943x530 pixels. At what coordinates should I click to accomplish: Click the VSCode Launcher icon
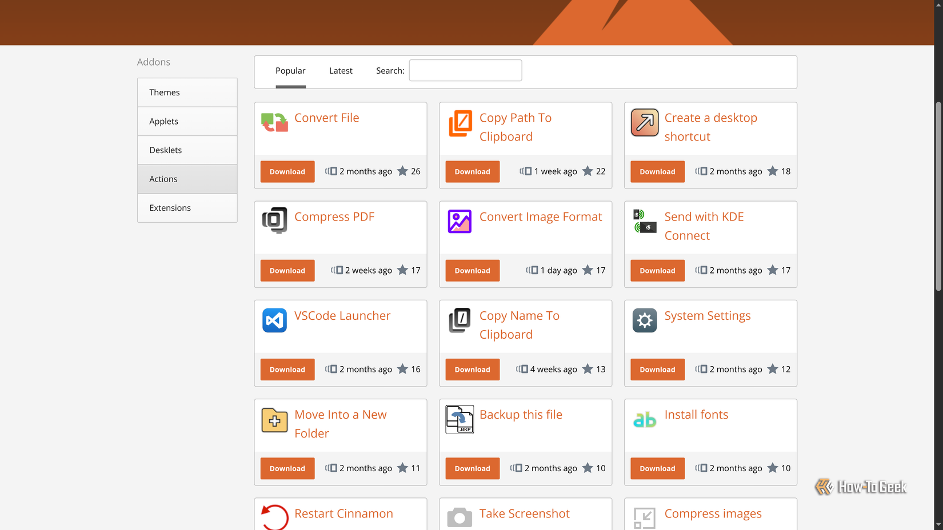274,320
